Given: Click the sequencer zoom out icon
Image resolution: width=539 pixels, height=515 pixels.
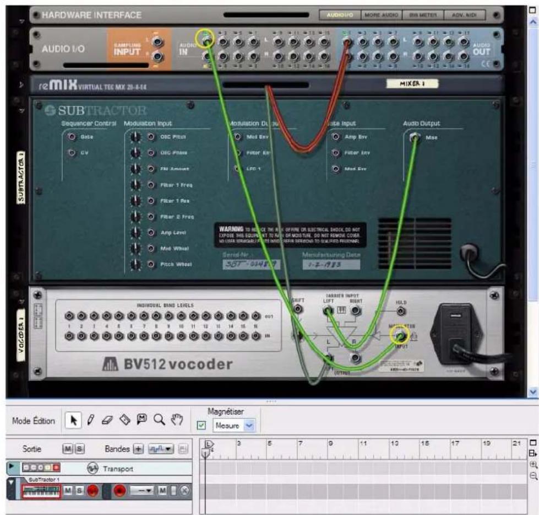Looking at the screenshot, I should pos(533,476).
